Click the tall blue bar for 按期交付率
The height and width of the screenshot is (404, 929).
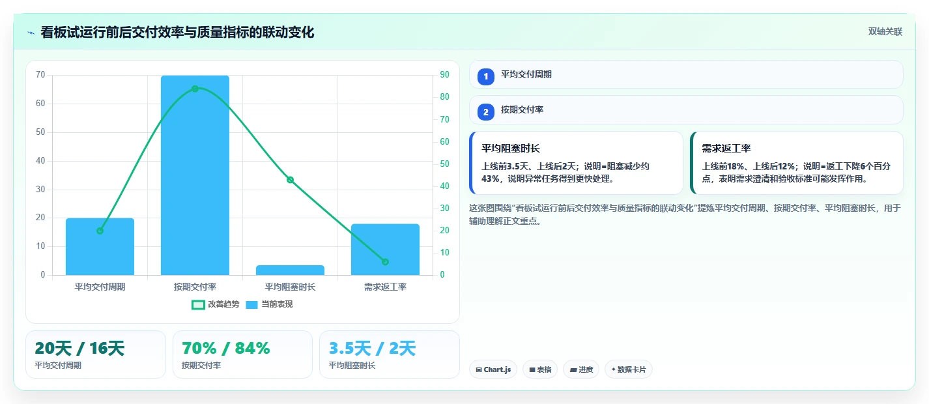(x=195, y=175)
